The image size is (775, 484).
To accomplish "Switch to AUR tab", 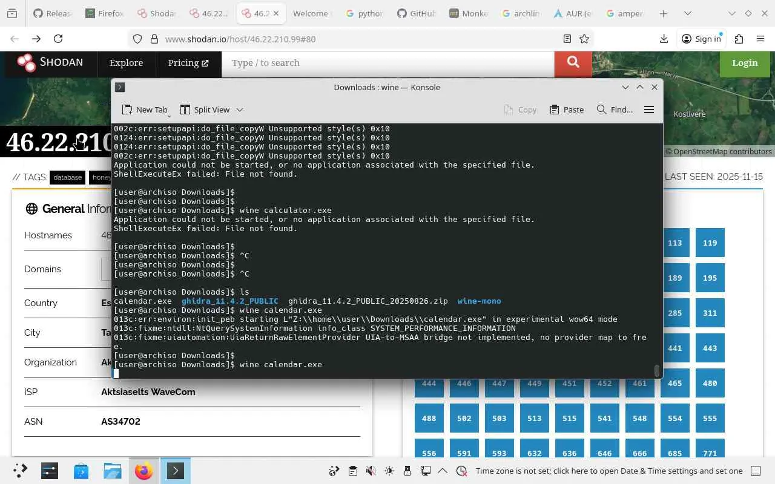I will pos(573,13).
